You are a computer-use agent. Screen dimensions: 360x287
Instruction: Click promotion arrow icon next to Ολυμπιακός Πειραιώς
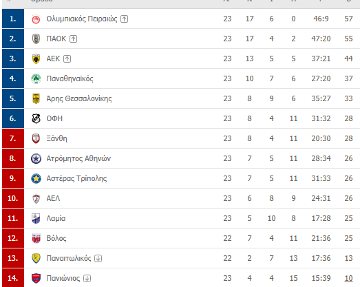click(x=124, y=19)
